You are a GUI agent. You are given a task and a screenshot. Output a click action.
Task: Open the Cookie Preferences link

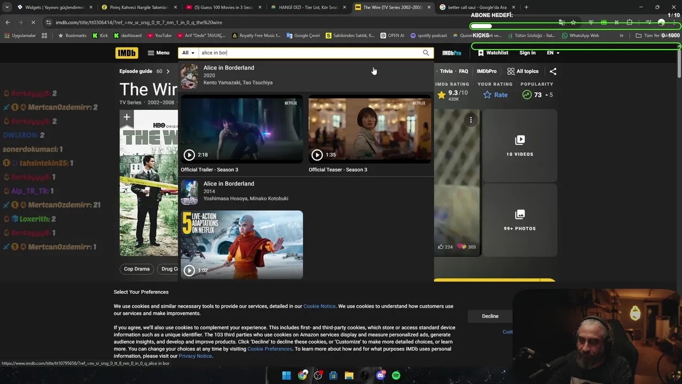pyautogui.click(x=270, y=349)
